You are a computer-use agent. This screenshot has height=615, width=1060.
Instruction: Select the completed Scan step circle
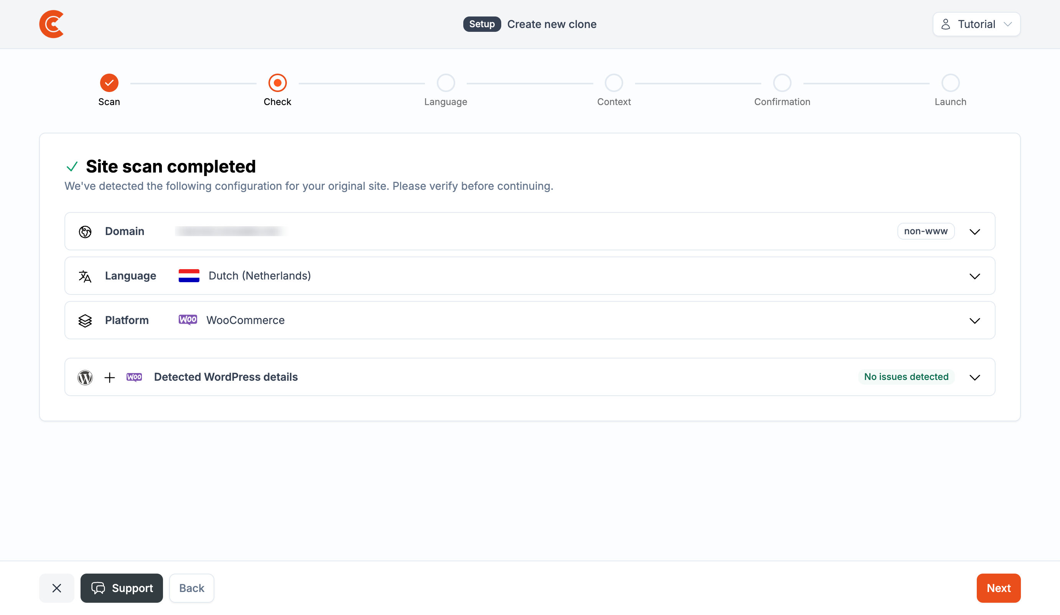tap(109, 83)
